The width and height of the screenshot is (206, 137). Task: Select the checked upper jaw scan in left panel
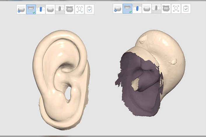coord(31,9)
